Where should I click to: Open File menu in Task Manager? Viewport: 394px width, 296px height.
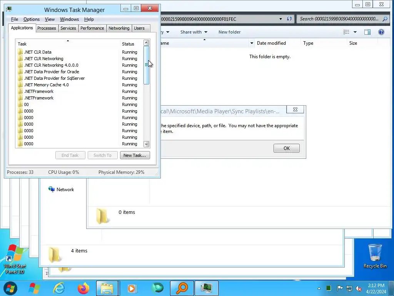pos(15,19)
